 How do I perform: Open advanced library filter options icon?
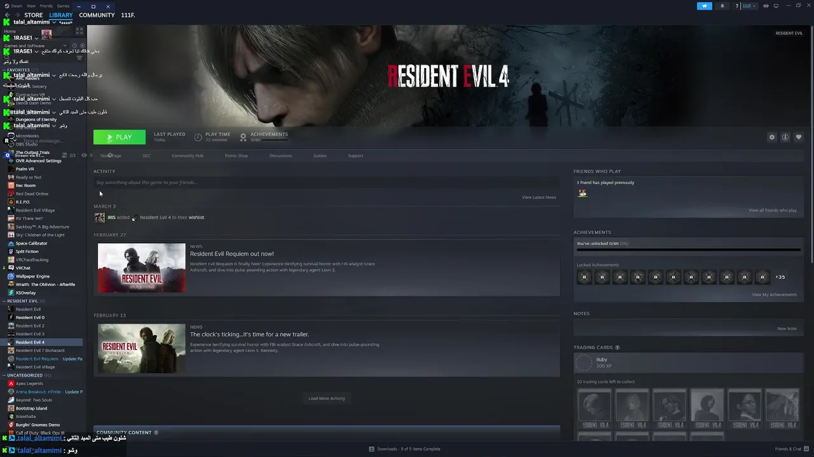[79, 58]
